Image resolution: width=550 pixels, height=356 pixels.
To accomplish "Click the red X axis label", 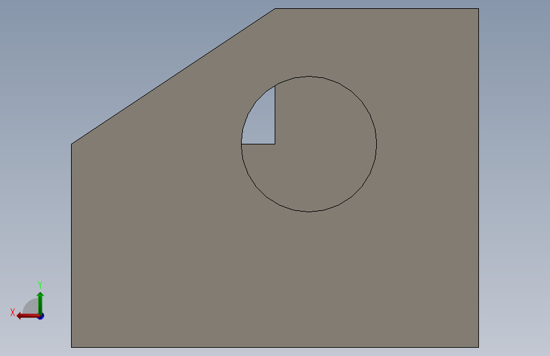I will click(x=13, y=312).
